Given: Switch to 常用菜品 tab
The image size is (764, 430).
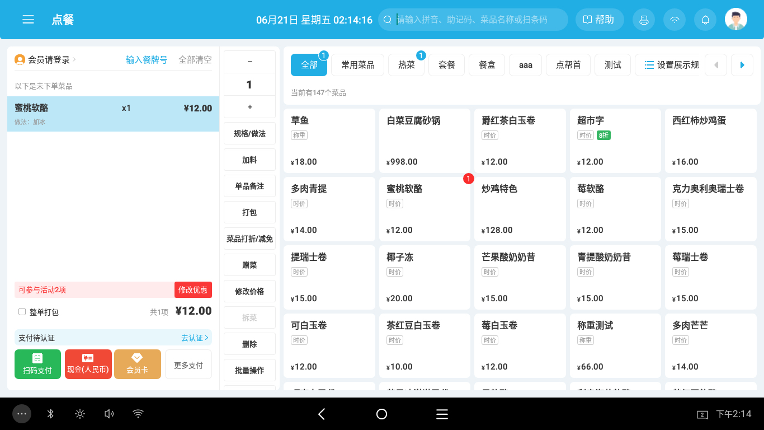Looking at the screenshot, I should (x=358, y=65).
